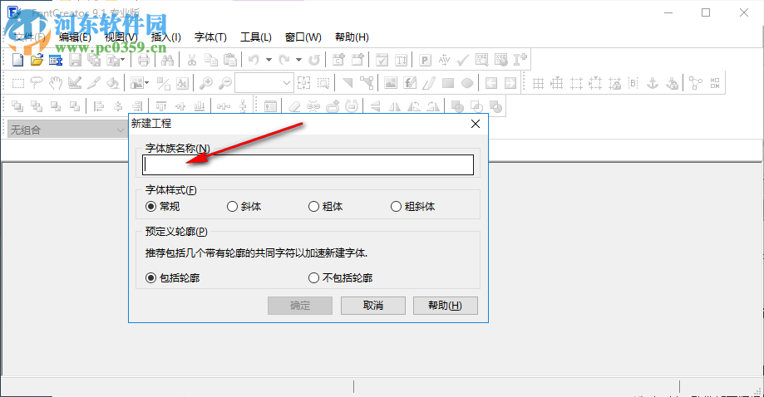Click the Insert image picture icon

(x=390, y=83)
